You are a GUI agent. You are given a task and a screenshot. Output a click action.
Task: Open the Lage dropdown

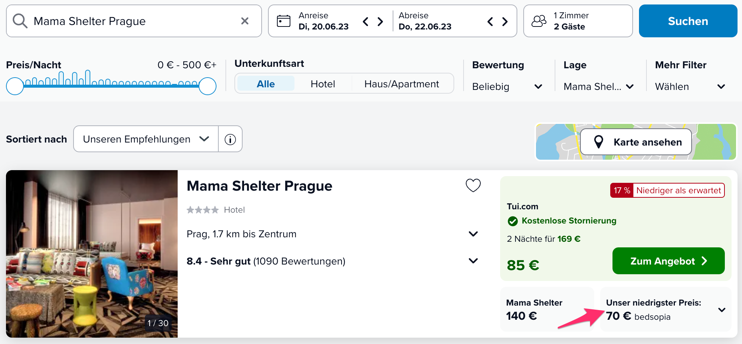pyautogui.click(x=598, y=87)
